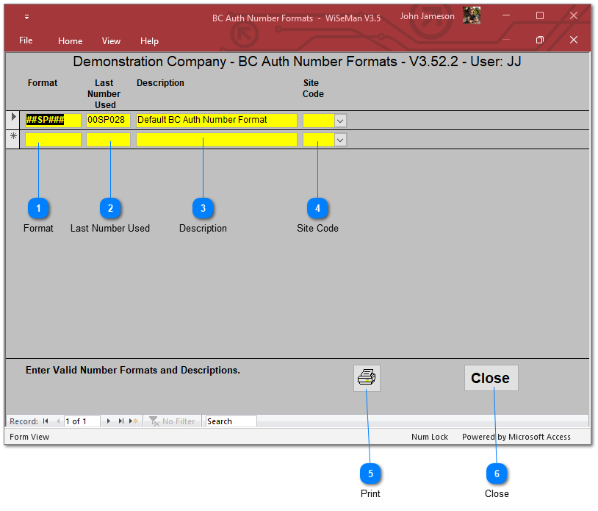The height and width of the screenshot is (511, 598).
Task: Create a new blank record
Action: coord(133,421)
